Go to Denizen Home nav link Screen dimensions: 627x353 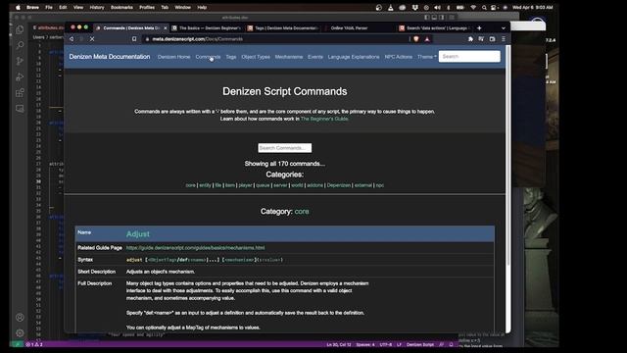tap(174, 57)
